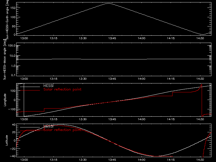Click the 10.0 tick on Moon angle axis
The width and height of the screenshot is (216, 162).
pos(12,56)
